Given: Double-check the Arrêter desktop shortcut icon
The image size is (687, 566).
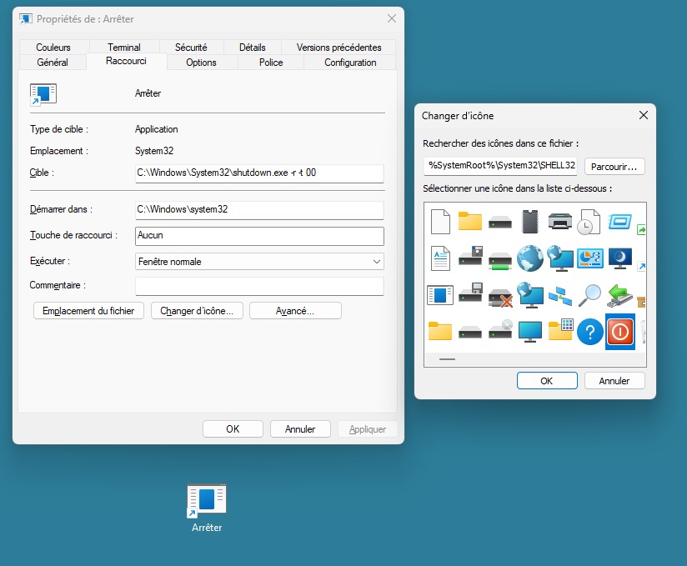Looking at the screenshot, I should [206, 500].
